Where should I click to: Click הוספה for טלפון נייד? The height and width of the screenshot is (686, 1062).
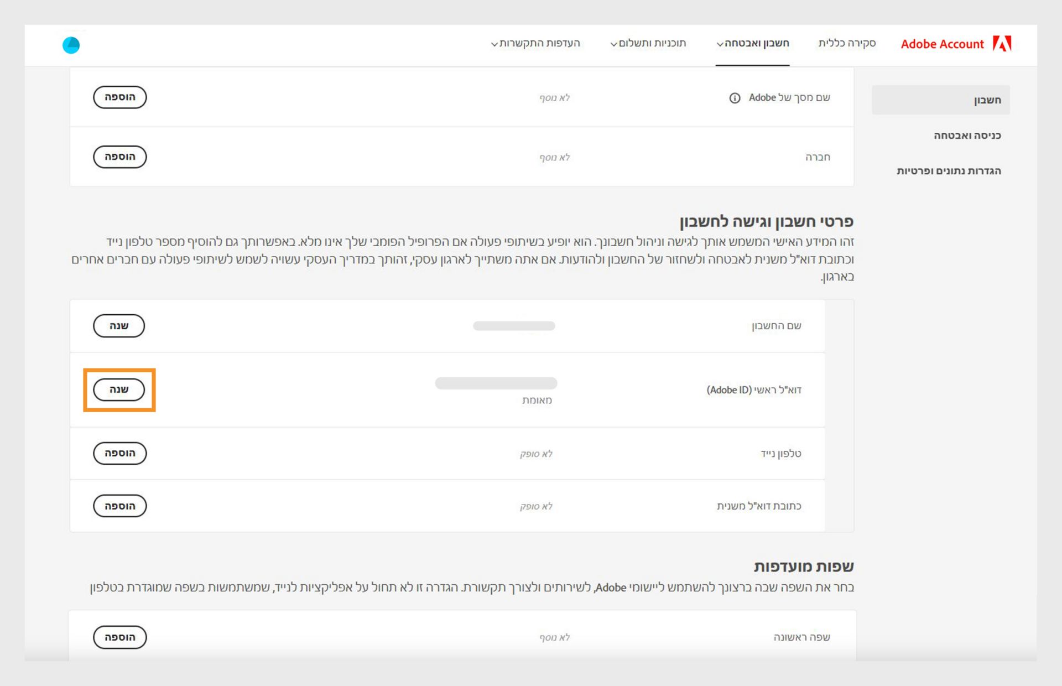pyautogui.click(x=119, y=453)
